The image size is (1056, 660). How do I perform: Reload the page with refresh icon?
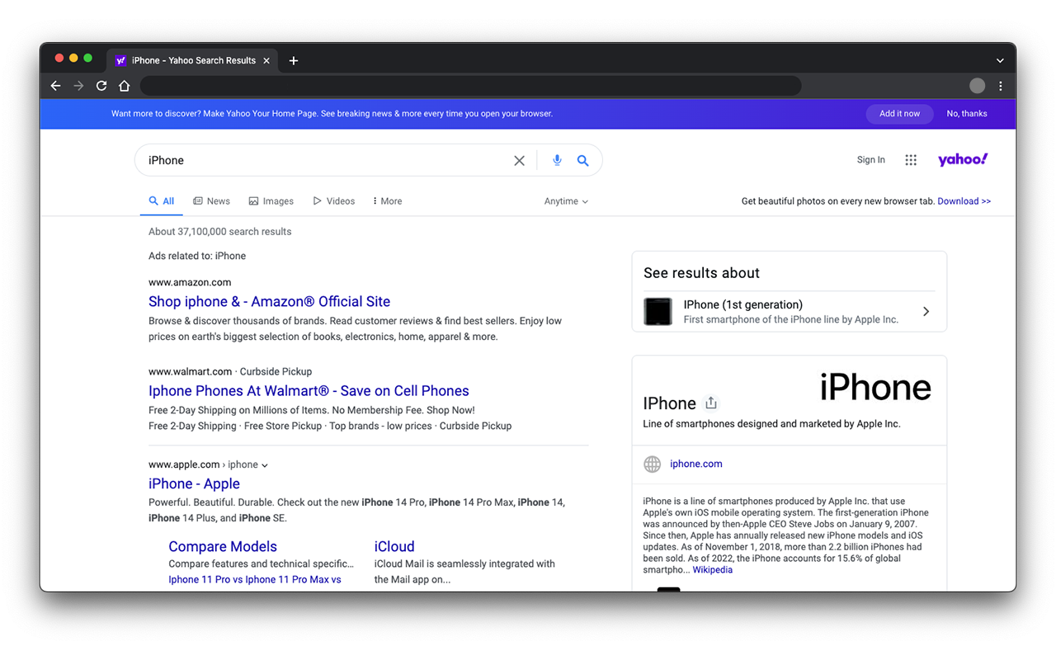click(x=101, y=86)
